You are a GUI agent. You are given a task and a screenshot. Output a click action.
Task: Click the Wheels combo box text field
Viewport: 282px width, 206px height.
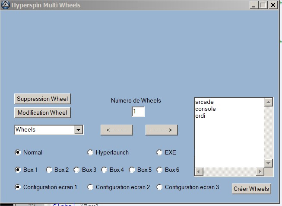click(44, 130)
